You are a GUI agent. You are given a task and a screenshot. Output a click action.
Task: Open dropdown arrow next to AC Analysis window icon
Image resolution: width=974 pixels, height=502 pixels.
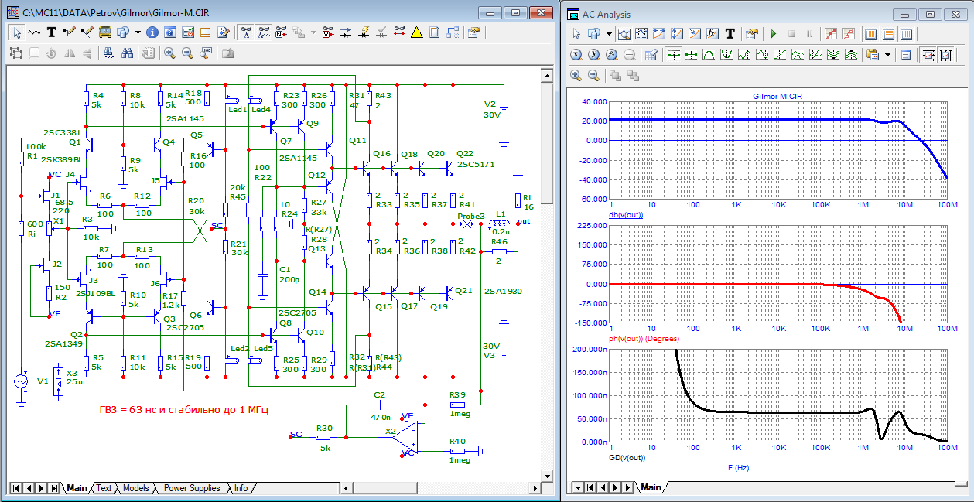point(609,34)
